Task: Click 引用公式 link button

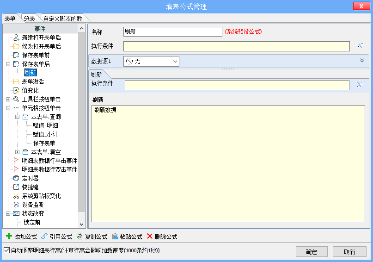Action: point(56,237)
